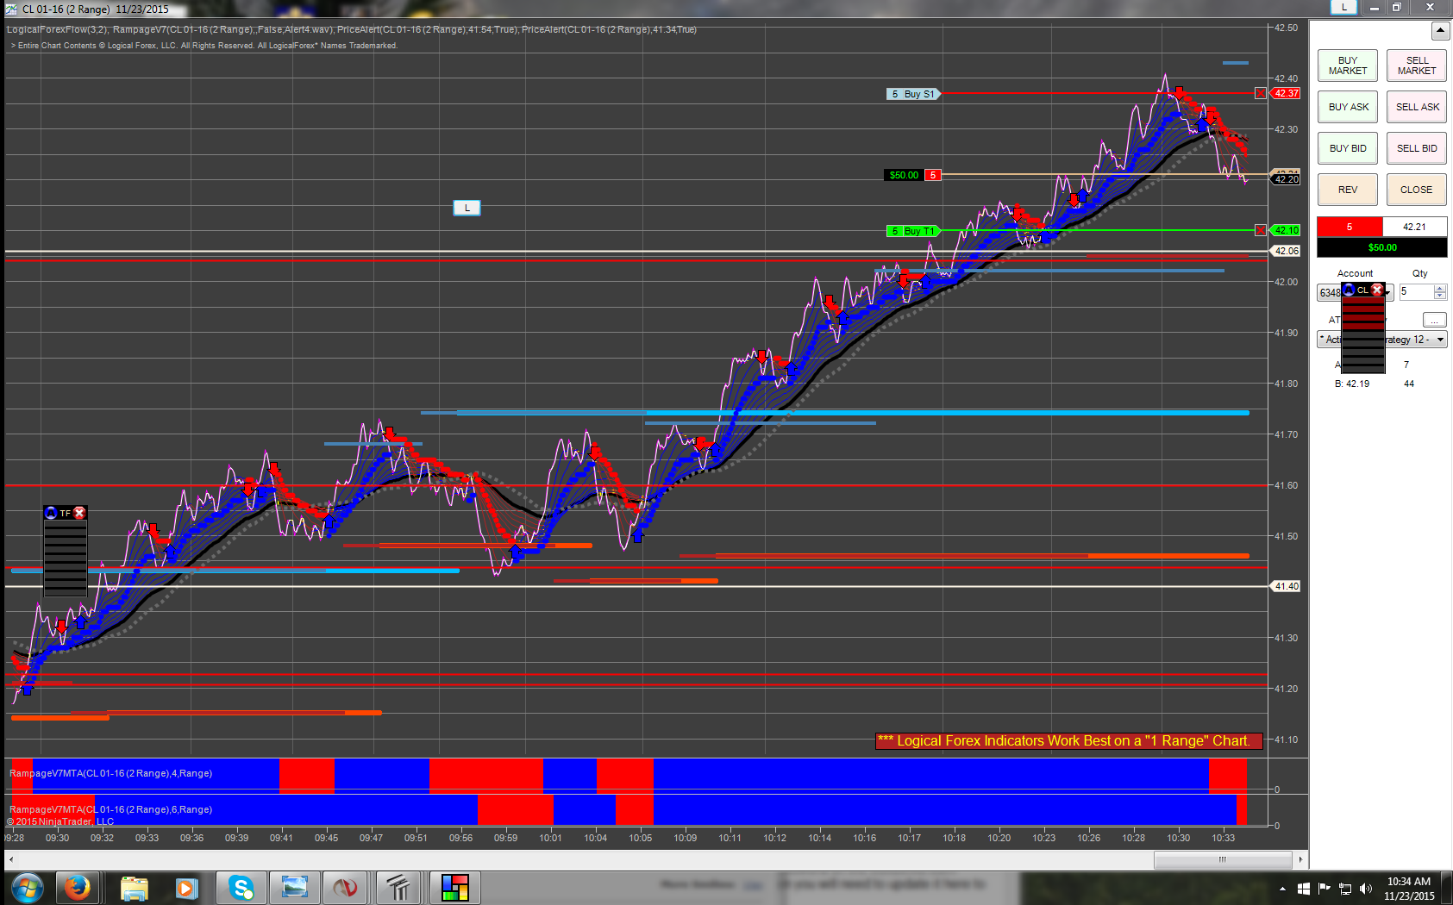The width and height of the screenshot is (1453, 905).
Task: Collapse the trade panel with the up arrow
Action: (1440, 31)
